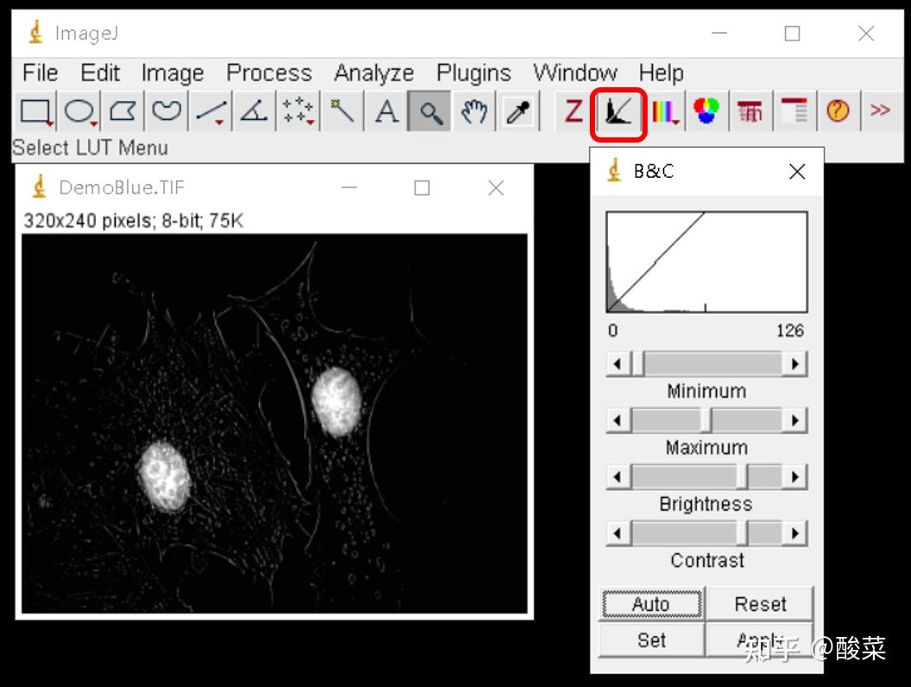Screen dimensions: 911x687
Task: Select the freehand selection tool
Action: coord(165,111)
